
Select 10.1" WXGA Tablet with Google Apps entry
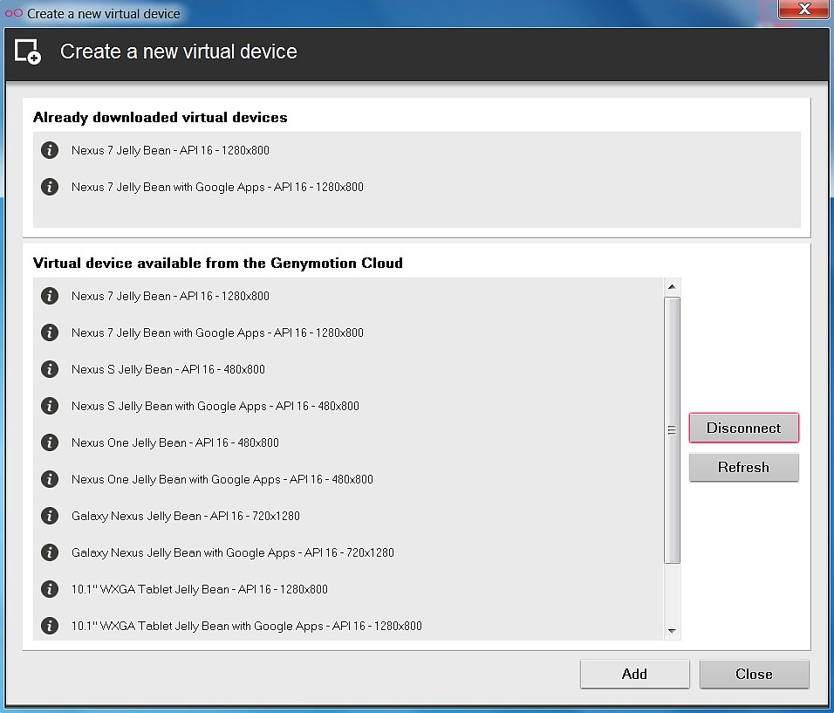(x=246, y=626)
